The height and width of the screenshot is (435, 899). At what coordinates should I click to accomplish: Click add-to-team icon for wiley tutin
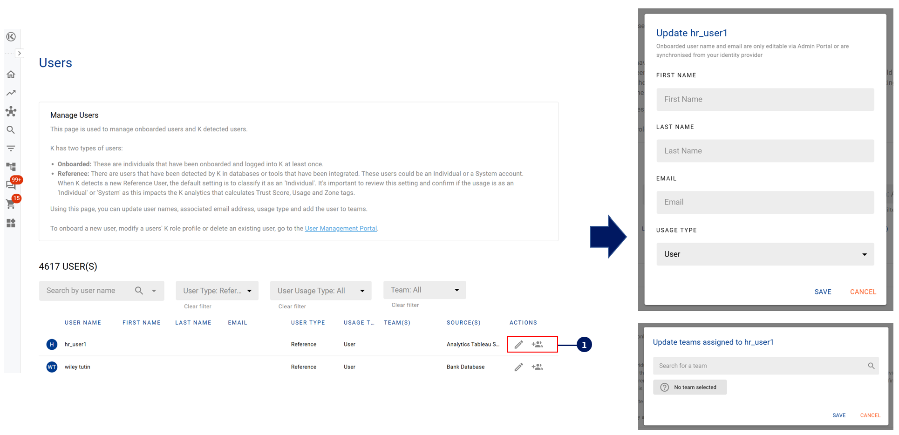coord(537,367)
